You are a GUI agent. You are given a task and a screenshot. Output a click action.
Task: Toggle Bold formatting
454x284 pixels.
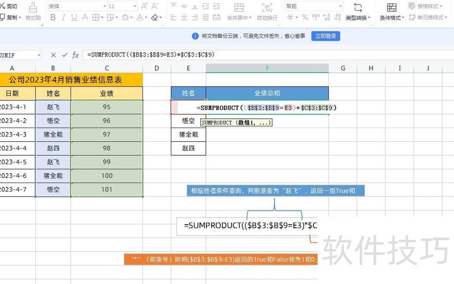pyautogui.click(x=53, y=18)
